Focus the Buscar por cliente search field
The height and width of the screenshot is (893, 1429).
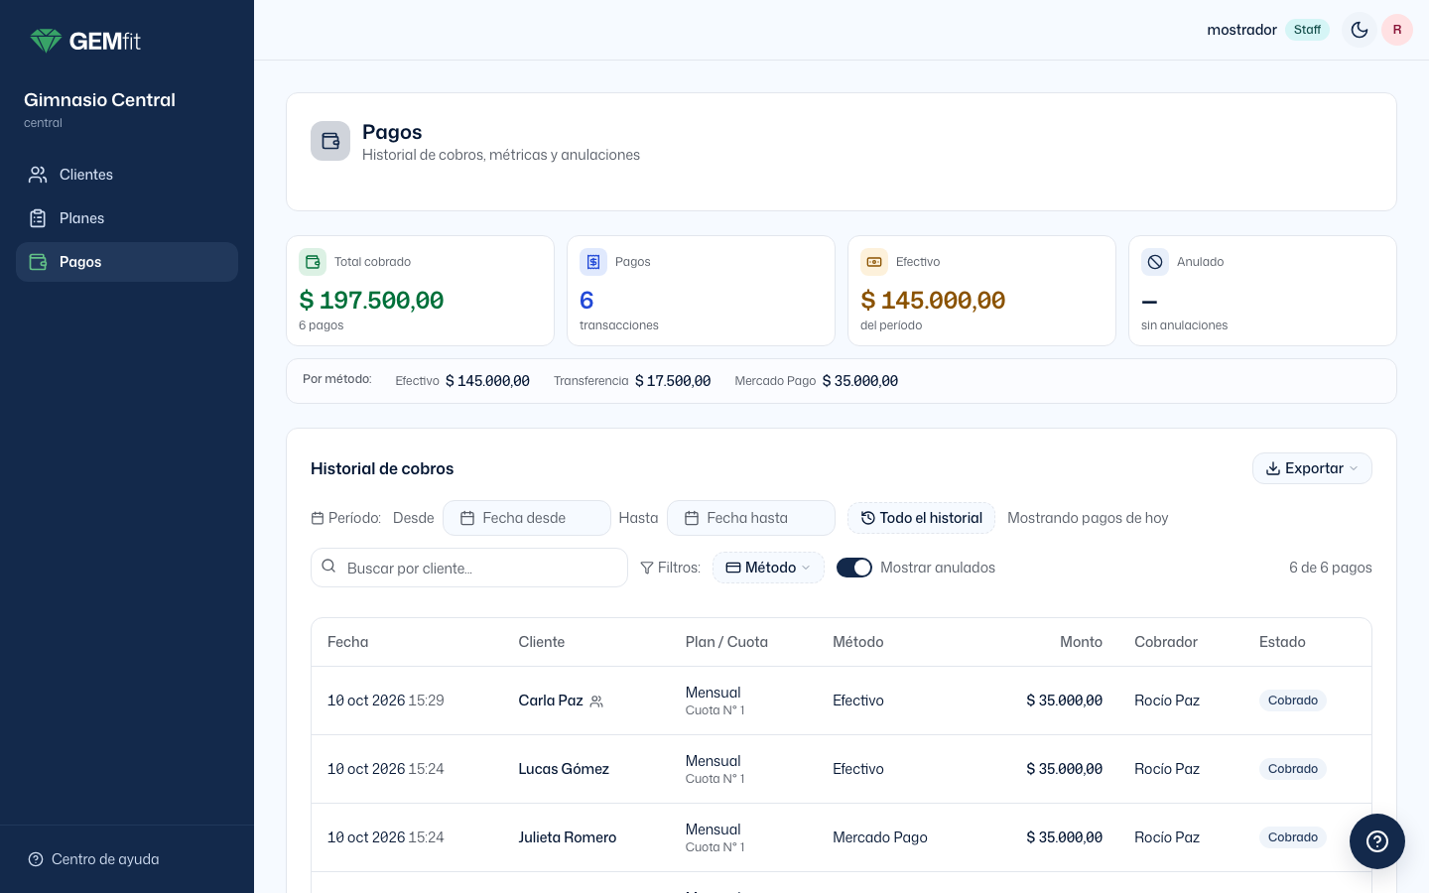tap(469, 568)
